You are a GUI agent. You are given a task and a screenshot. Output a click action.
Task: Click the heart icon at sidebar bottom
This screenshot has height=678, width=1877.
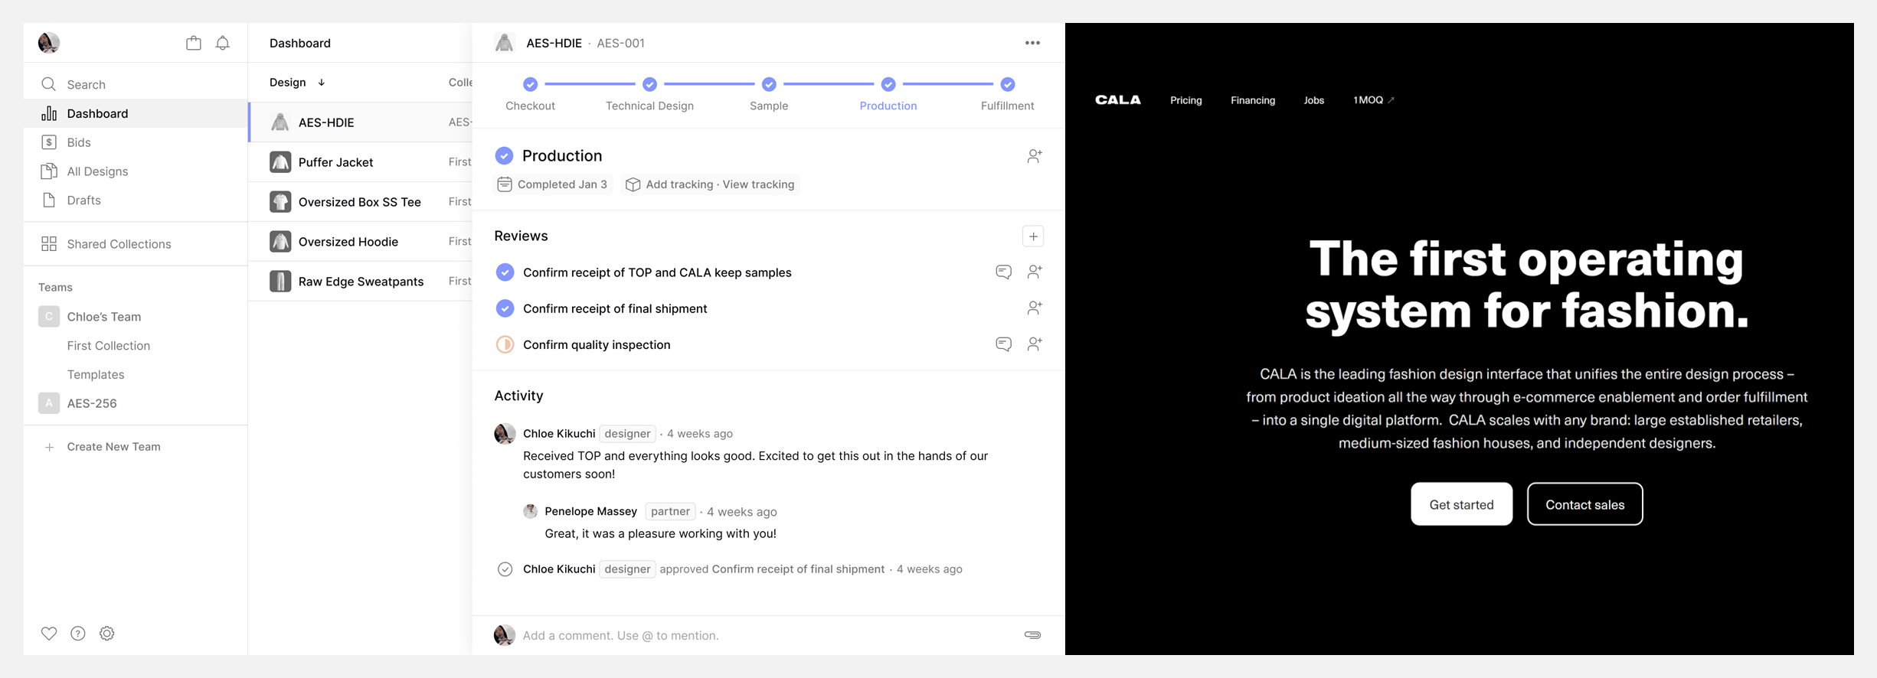click(x=49, y=634)
